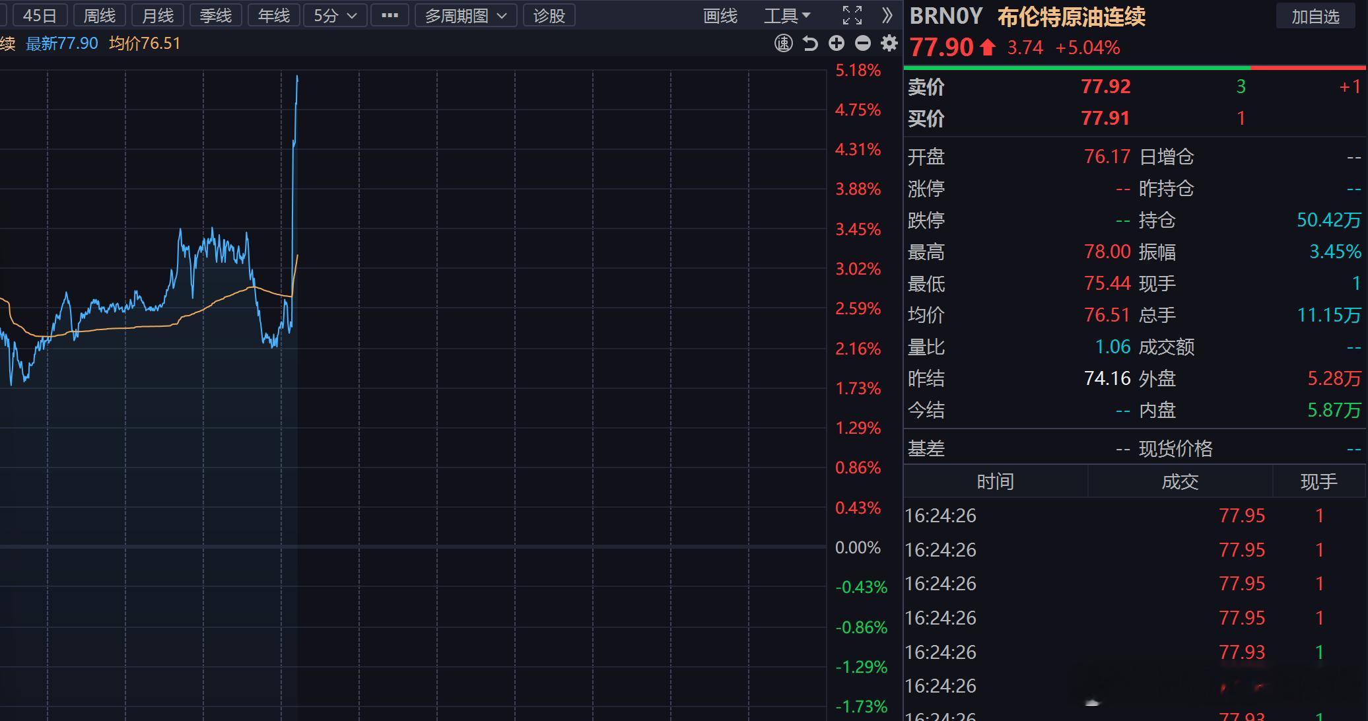Click the 卖价 77.92 ask price
The height and width of the screenshot is (721, 1368).
pos(1106,86)
